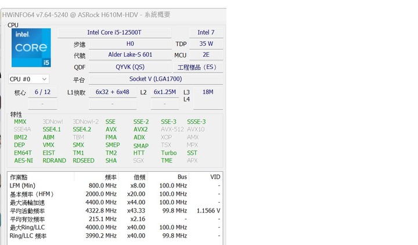Image resolution: width=418 pixels, height=245 pixels.
Task: Select the 最大Ring/LLC row
Action: tap(115, 228)
